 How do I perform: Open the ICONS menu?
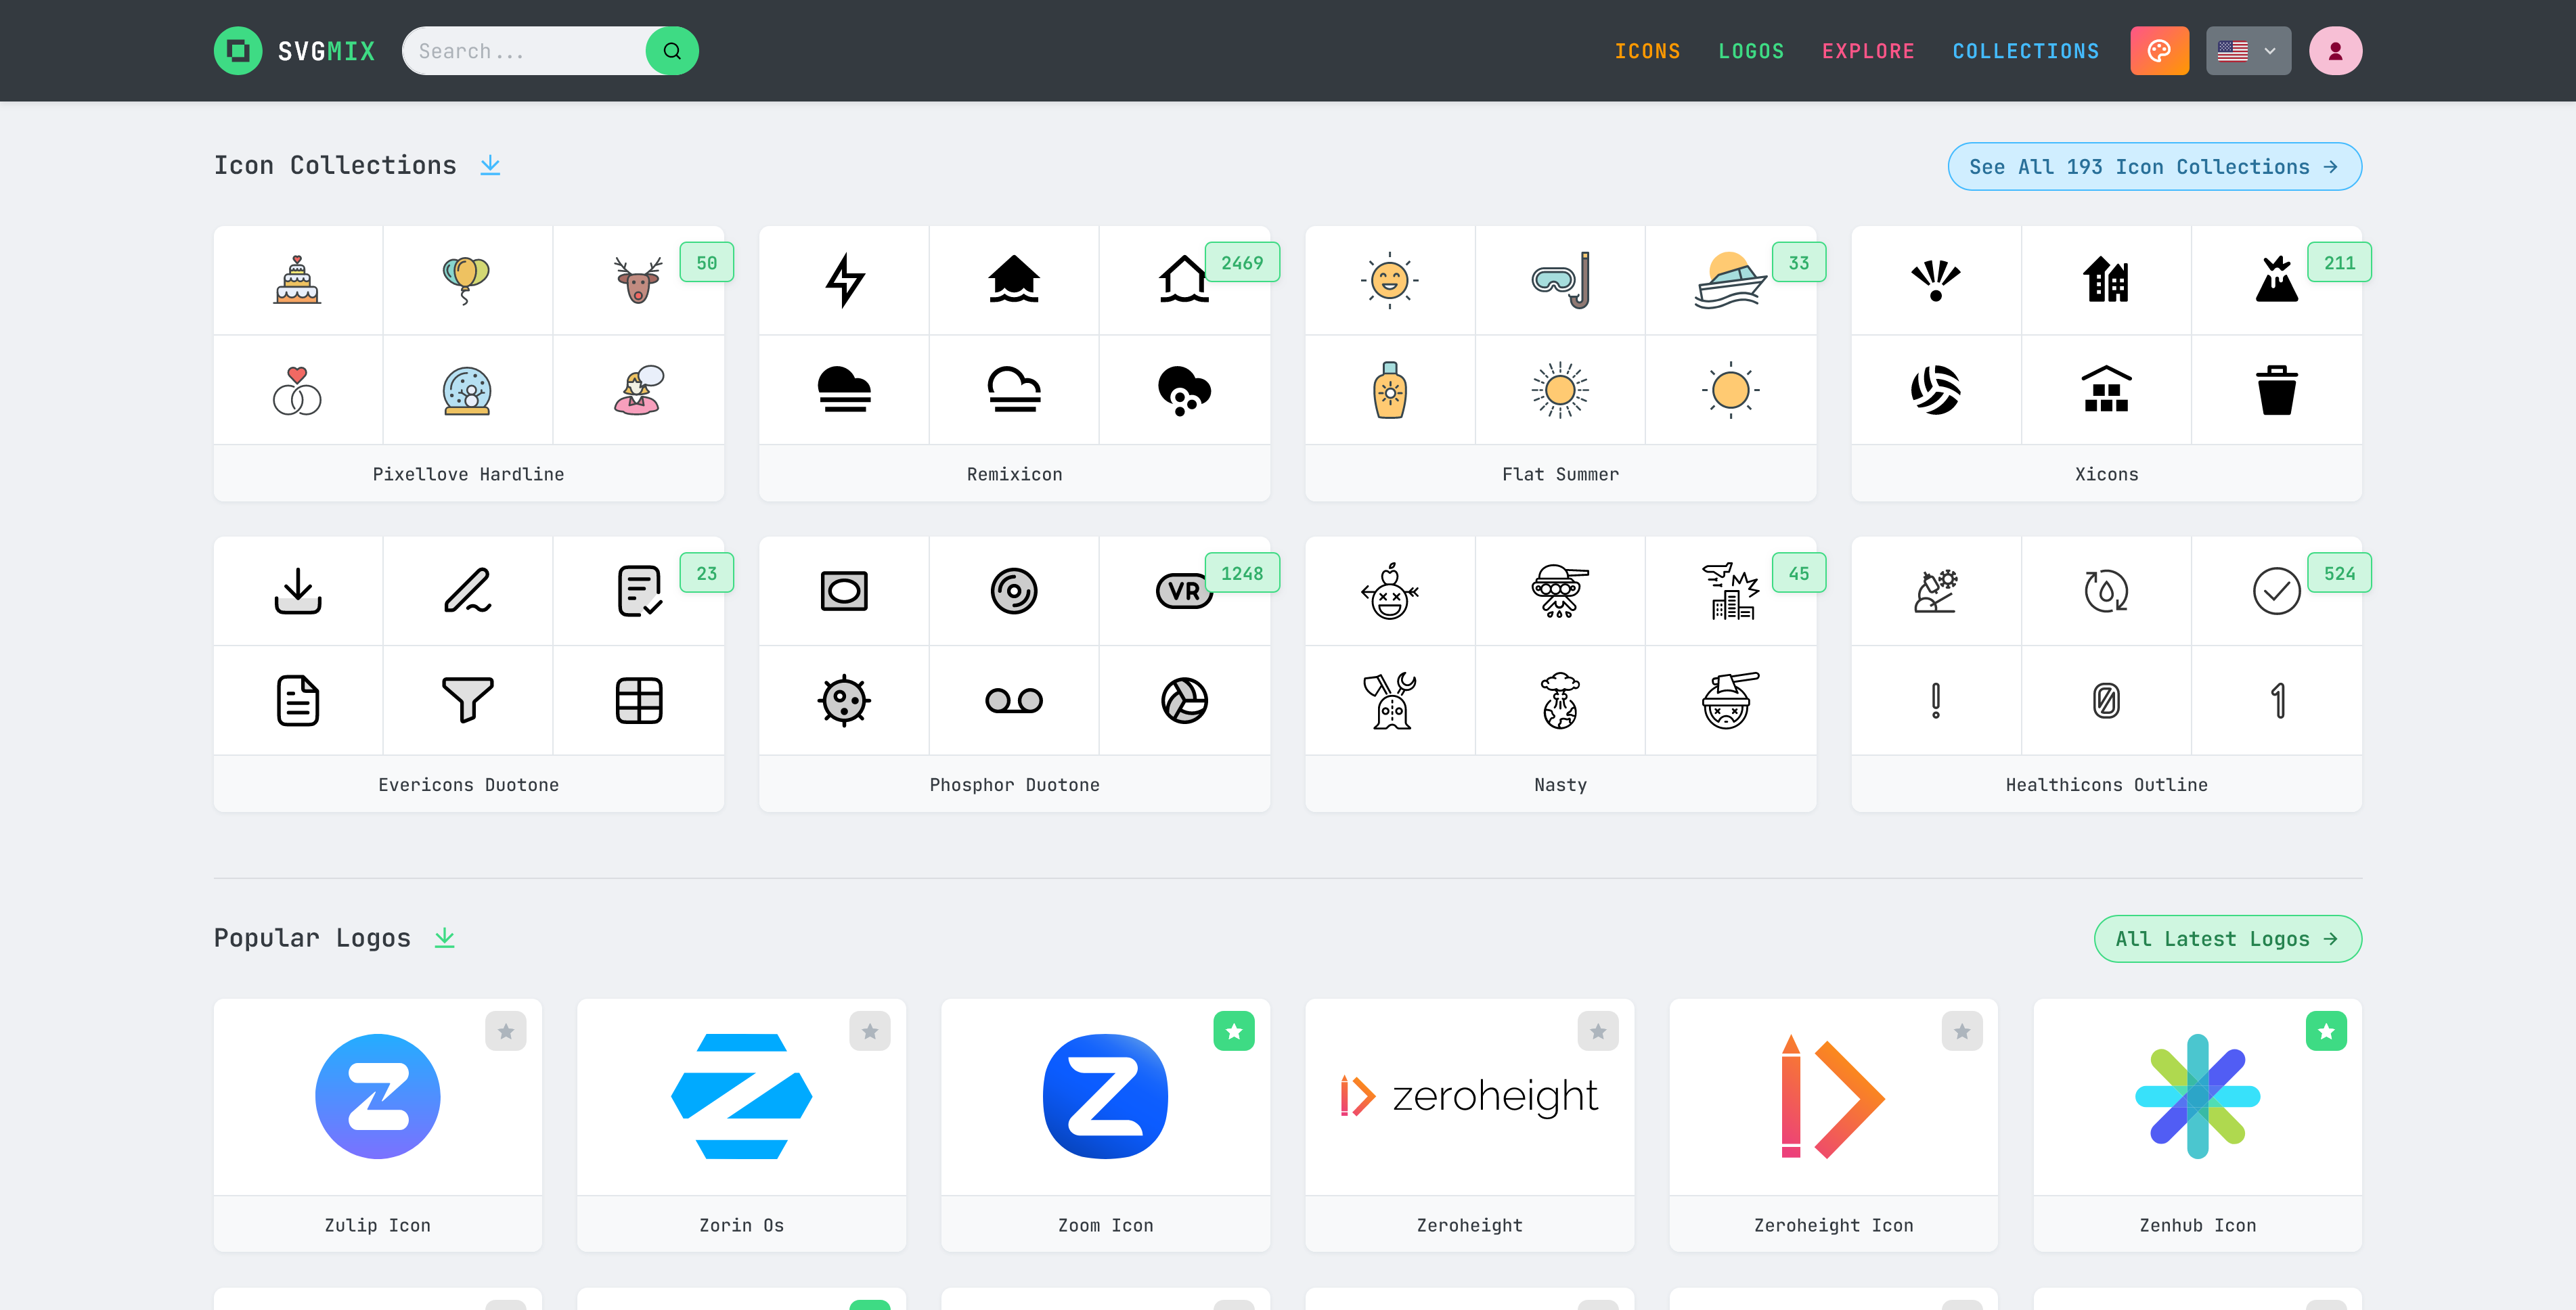click(1647, 51)
